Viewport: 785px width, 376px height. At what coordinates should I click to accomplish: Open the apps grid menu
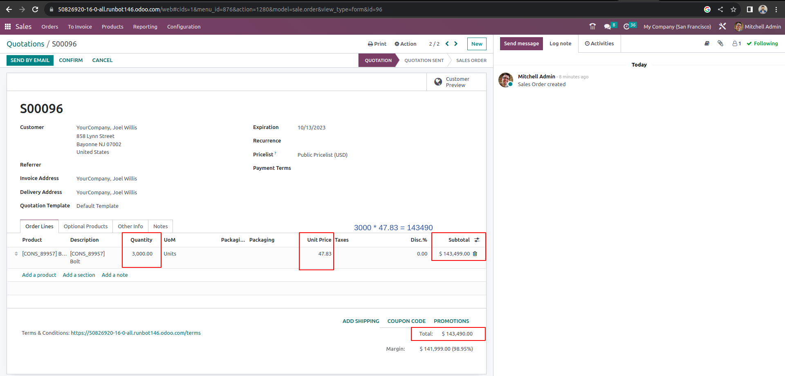(7, 26)
